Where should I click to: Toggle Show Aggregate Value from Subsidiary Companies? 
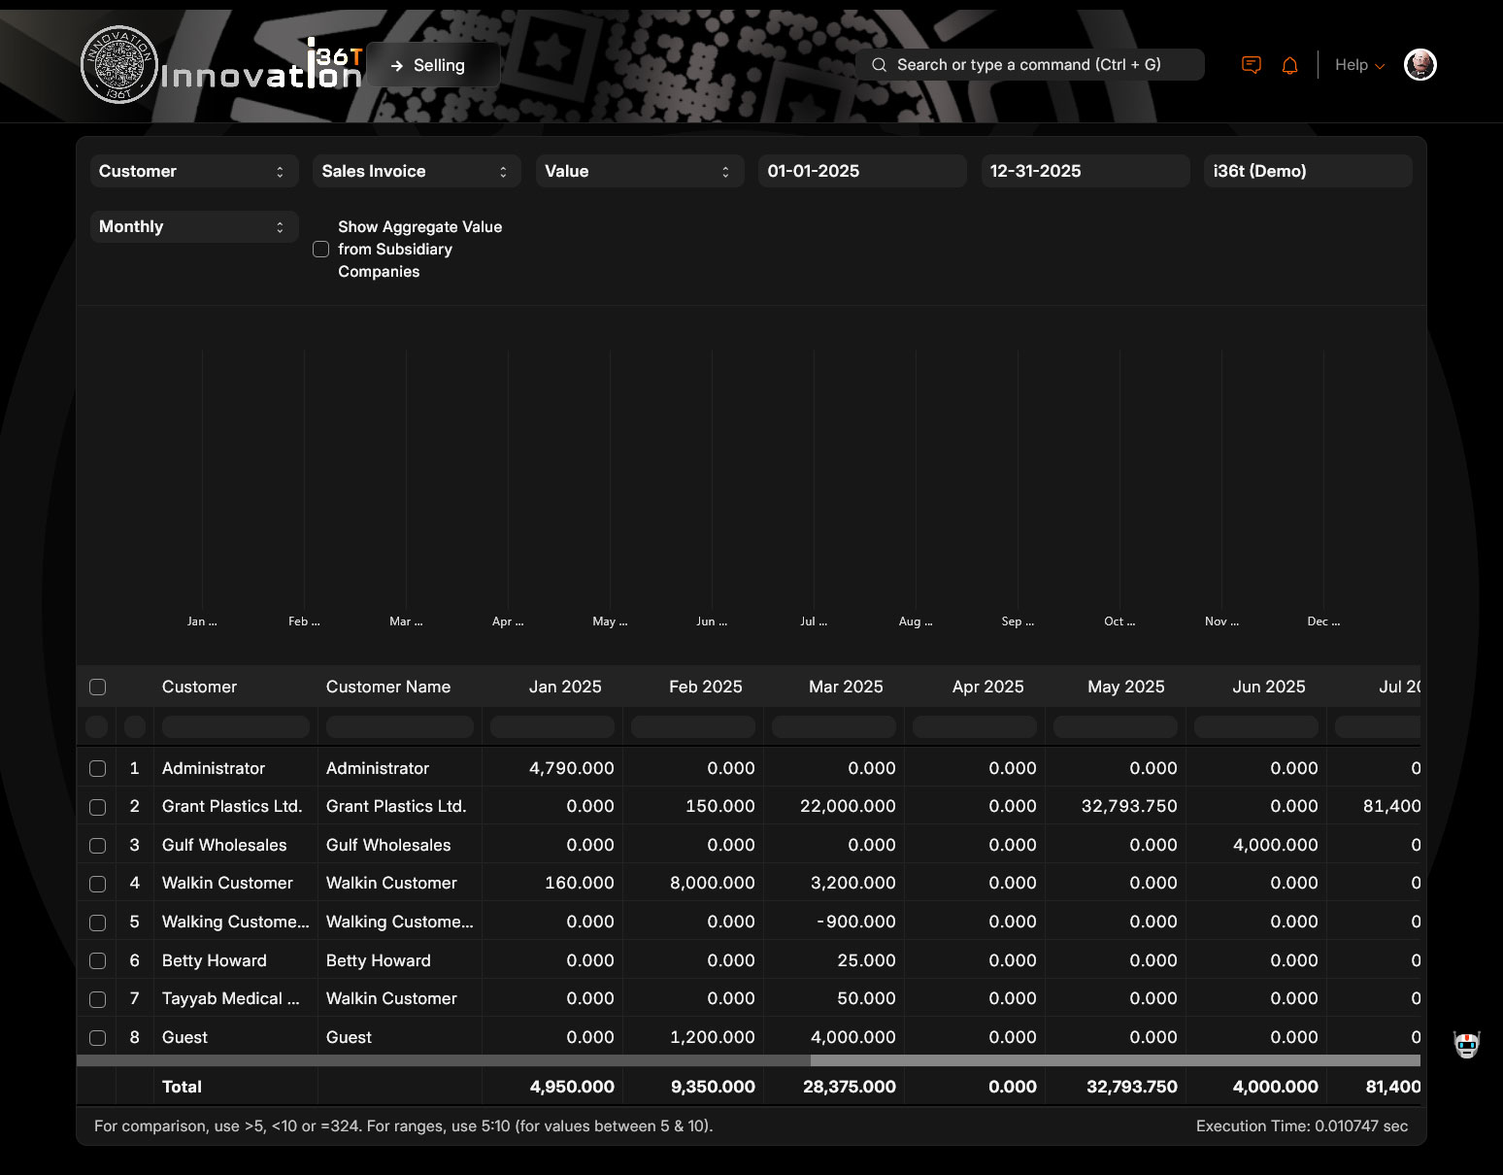tap(321, 250)
